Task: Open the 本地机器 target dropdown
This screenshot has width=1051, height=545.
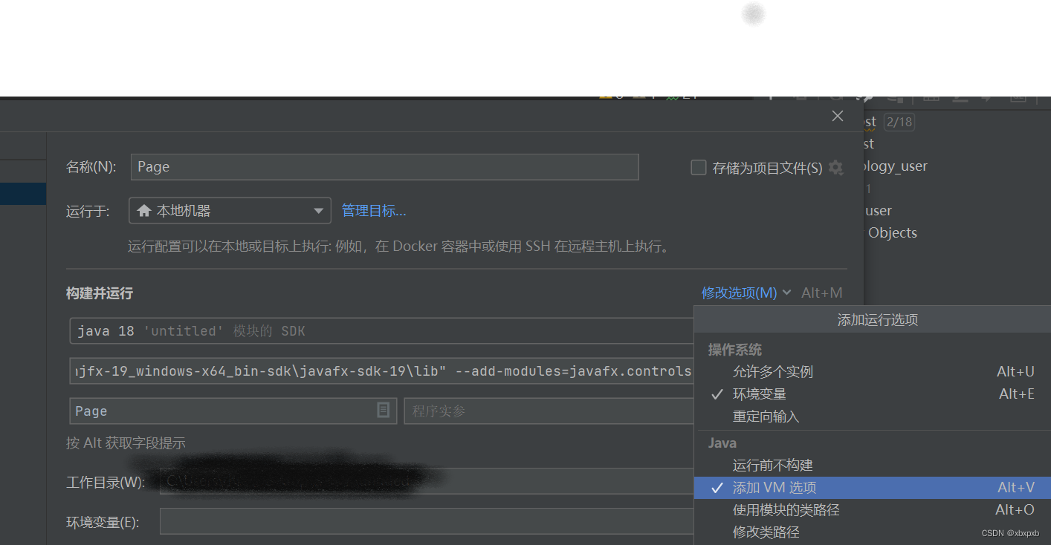Action: (318, 210)
